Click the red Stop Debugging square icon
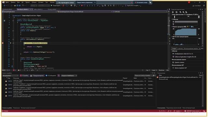Image resolution: width=208 pixels, height=117 pixels. [x=82, y=6]
